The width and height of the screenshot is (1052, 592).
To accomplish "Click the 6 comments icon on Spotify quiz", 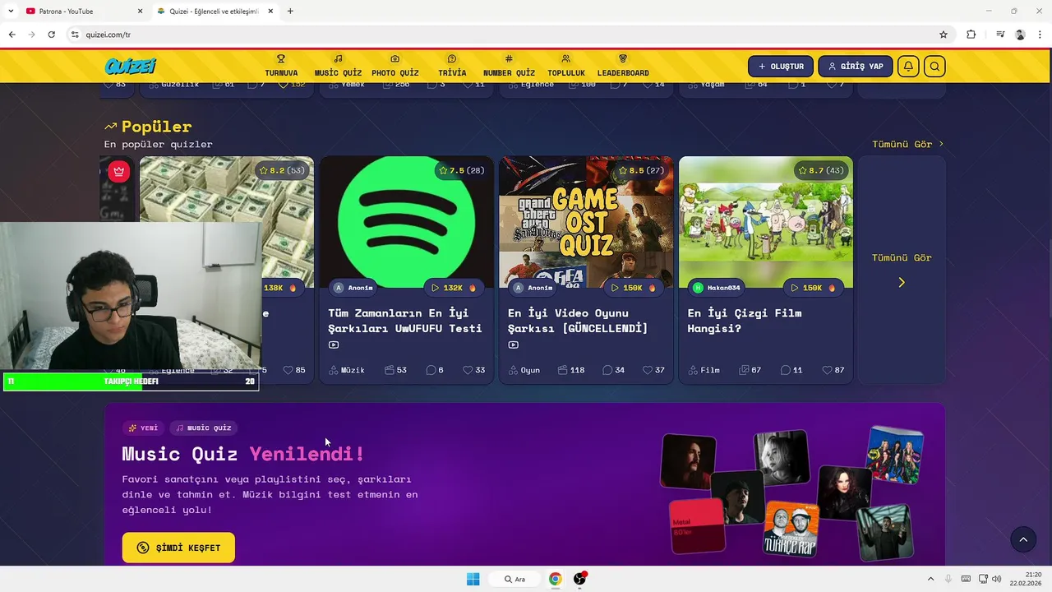I will [x=435, y=370].
